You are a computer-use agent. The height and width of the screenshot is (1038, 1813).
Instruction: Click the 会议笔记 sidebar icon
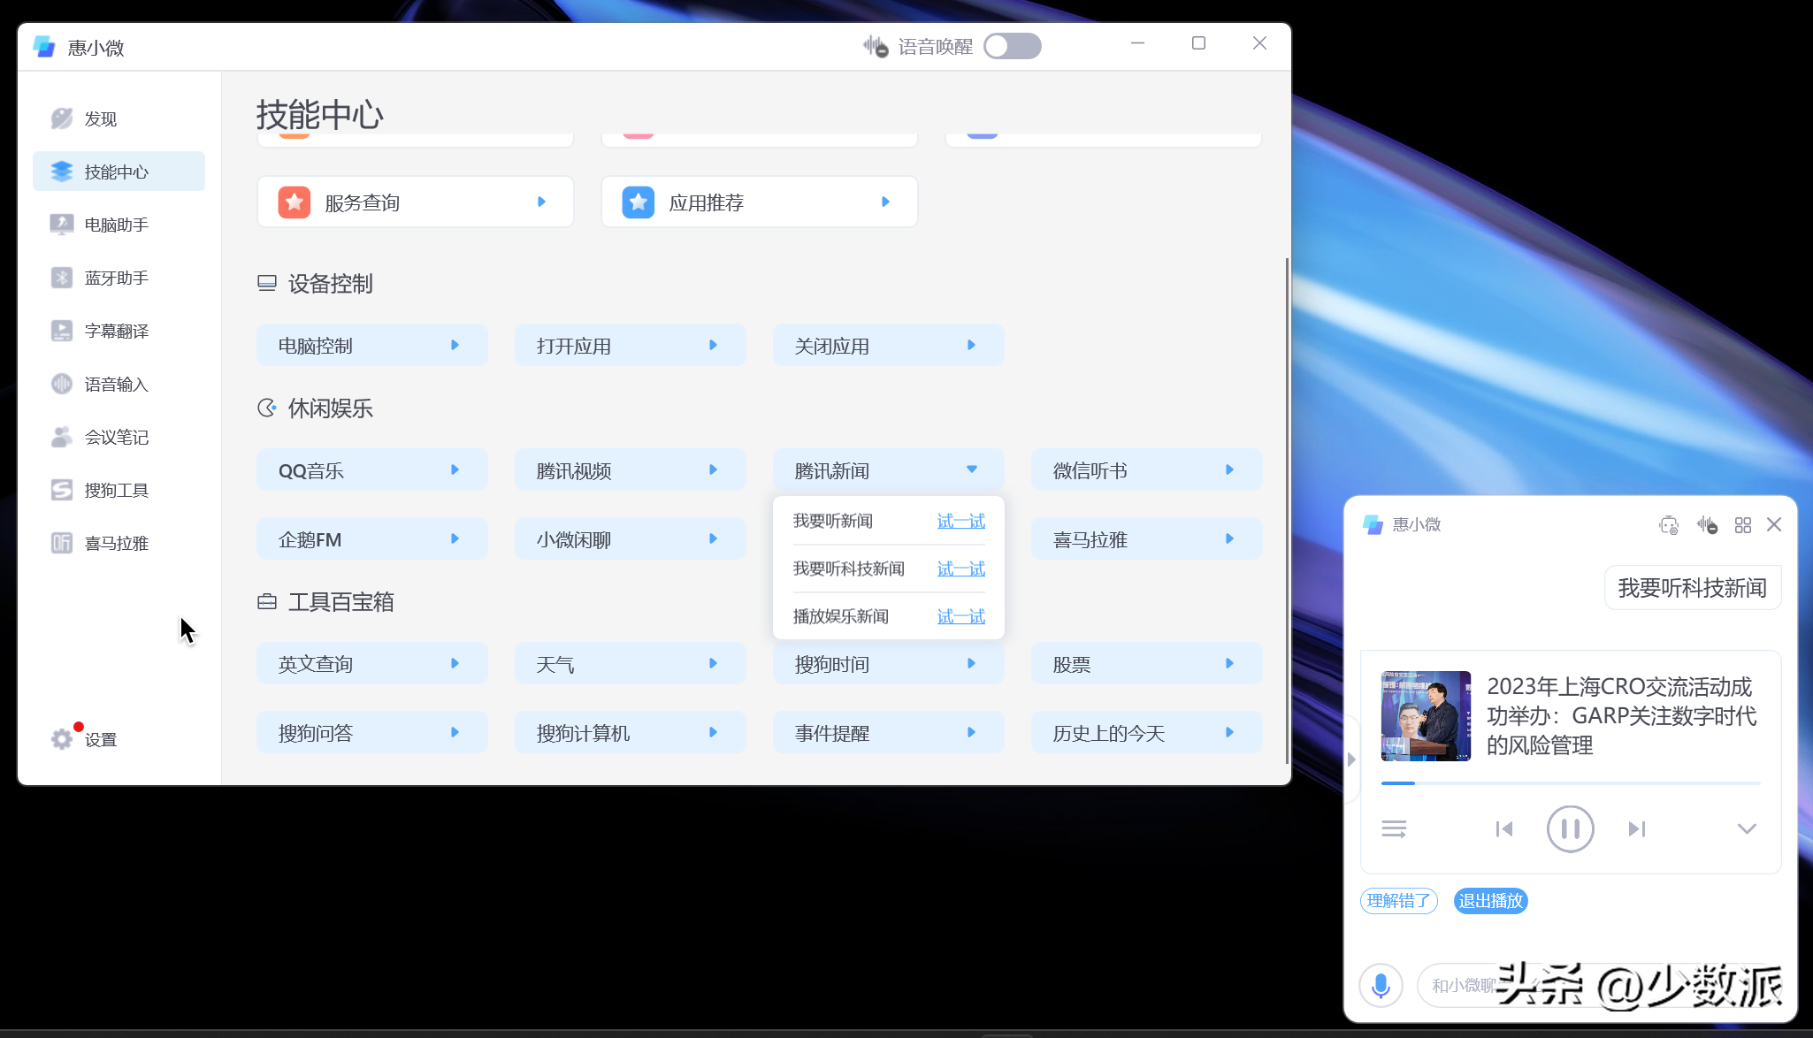62,437
